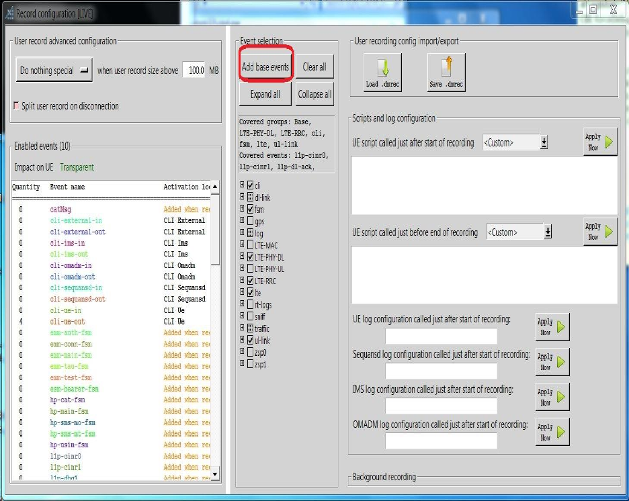This screenshot has width=629, height=501.
Task: Check the LTE-MAC event group
Action: tap(250, 245)
